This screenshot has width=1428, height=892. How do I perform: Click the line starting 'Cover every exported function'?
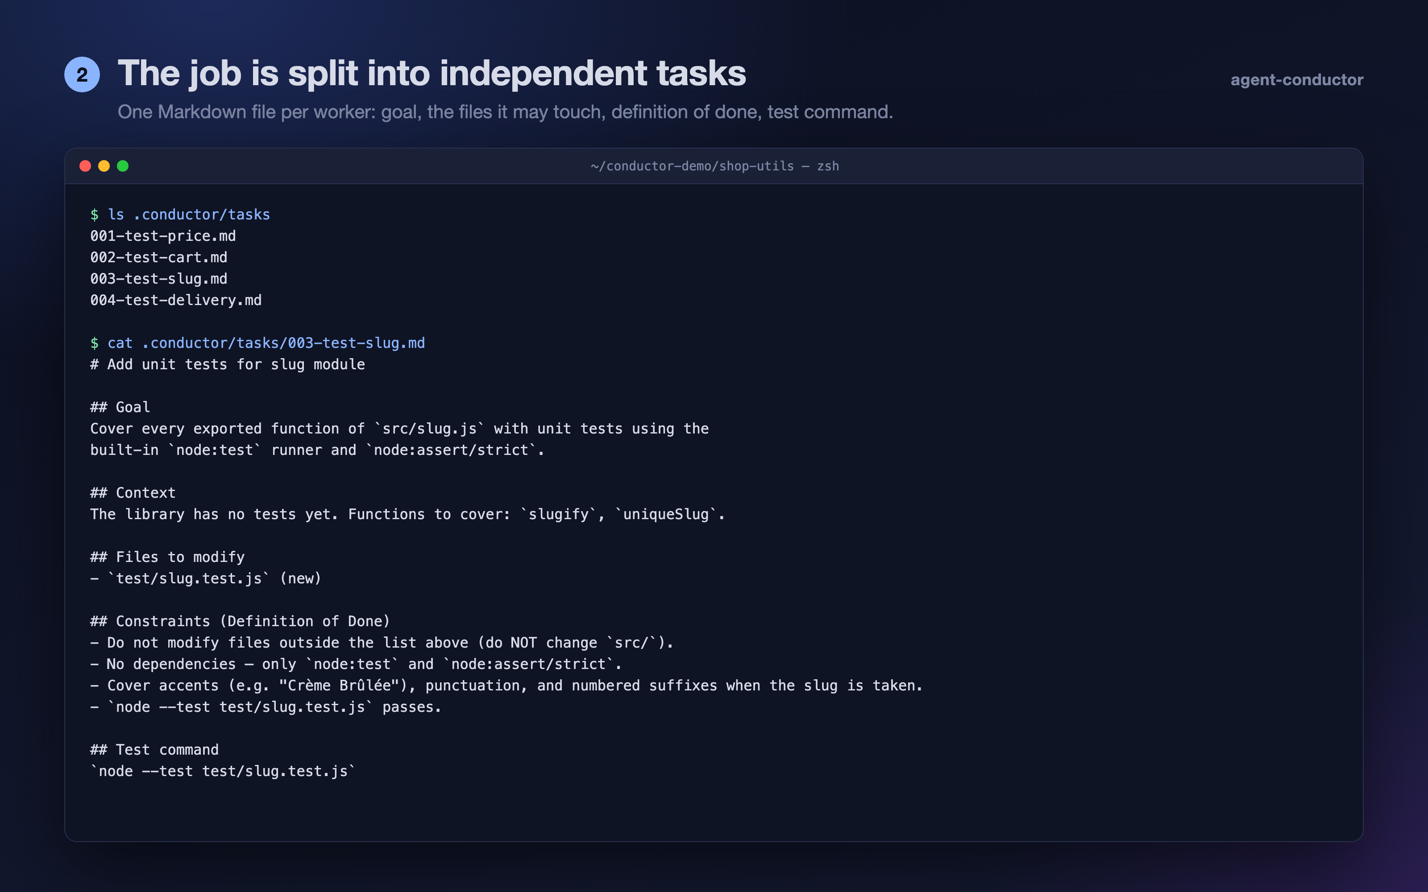tap(399, 429)
